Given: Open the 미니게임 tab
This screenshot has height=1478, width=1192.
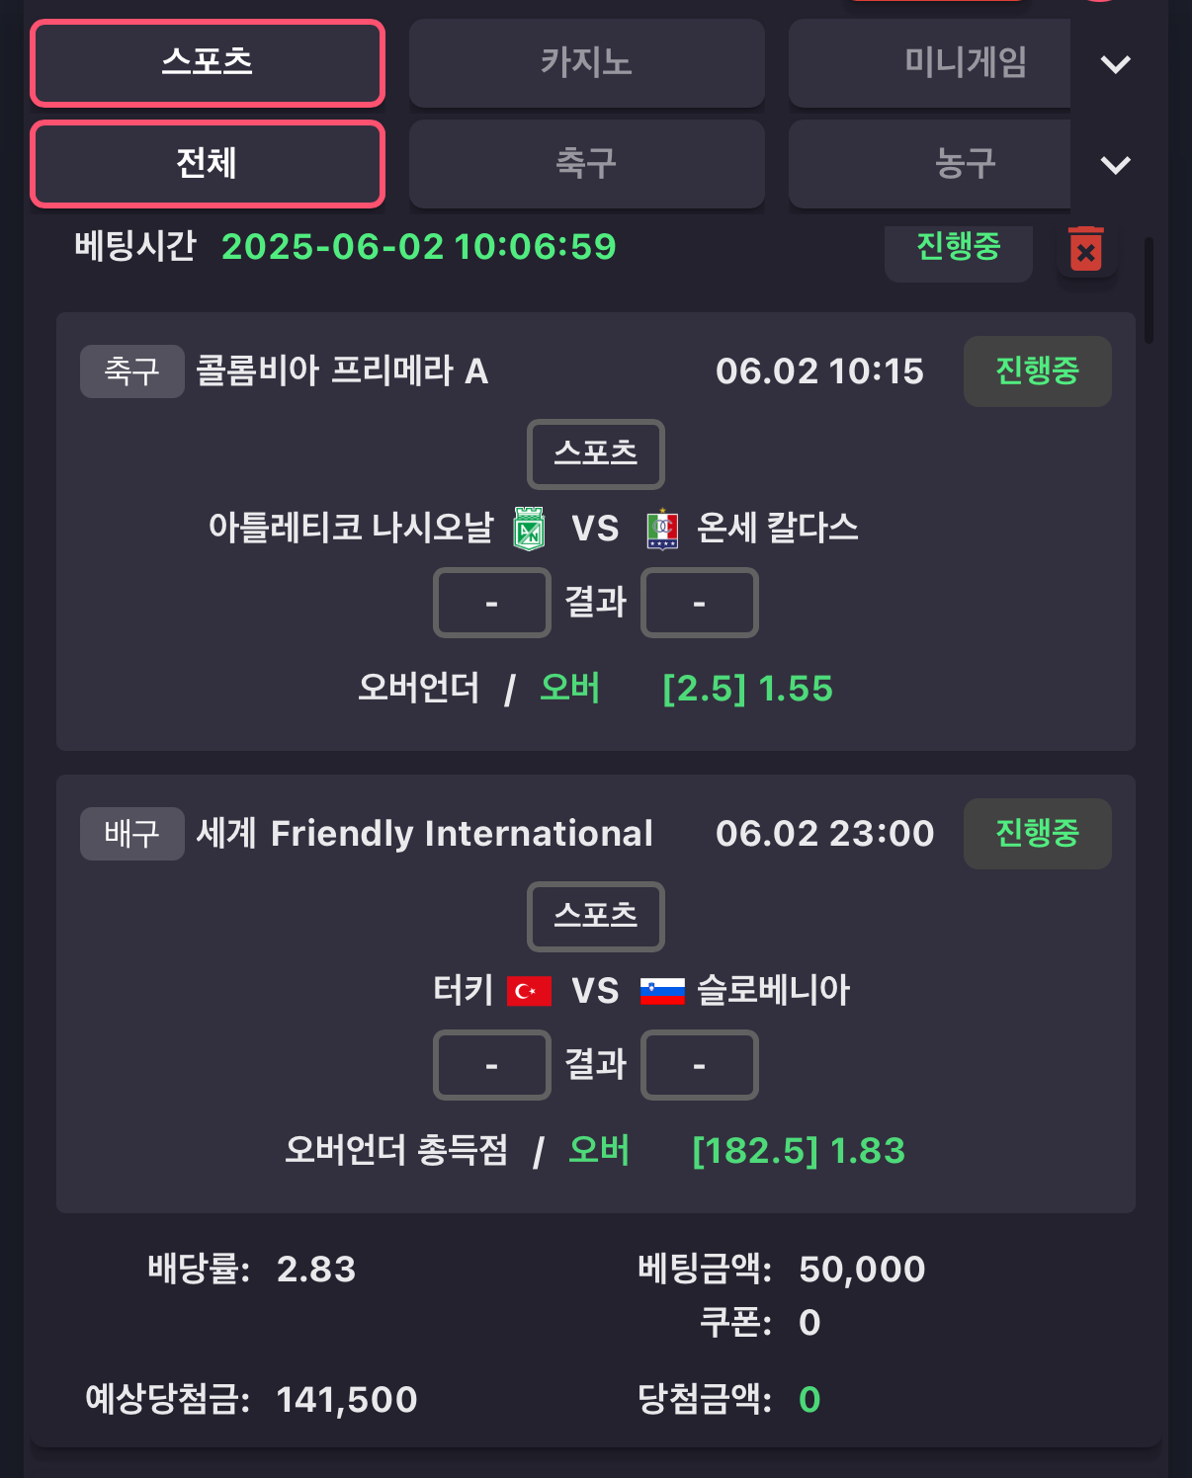Looking at the screenshot, I should point(930,63).
